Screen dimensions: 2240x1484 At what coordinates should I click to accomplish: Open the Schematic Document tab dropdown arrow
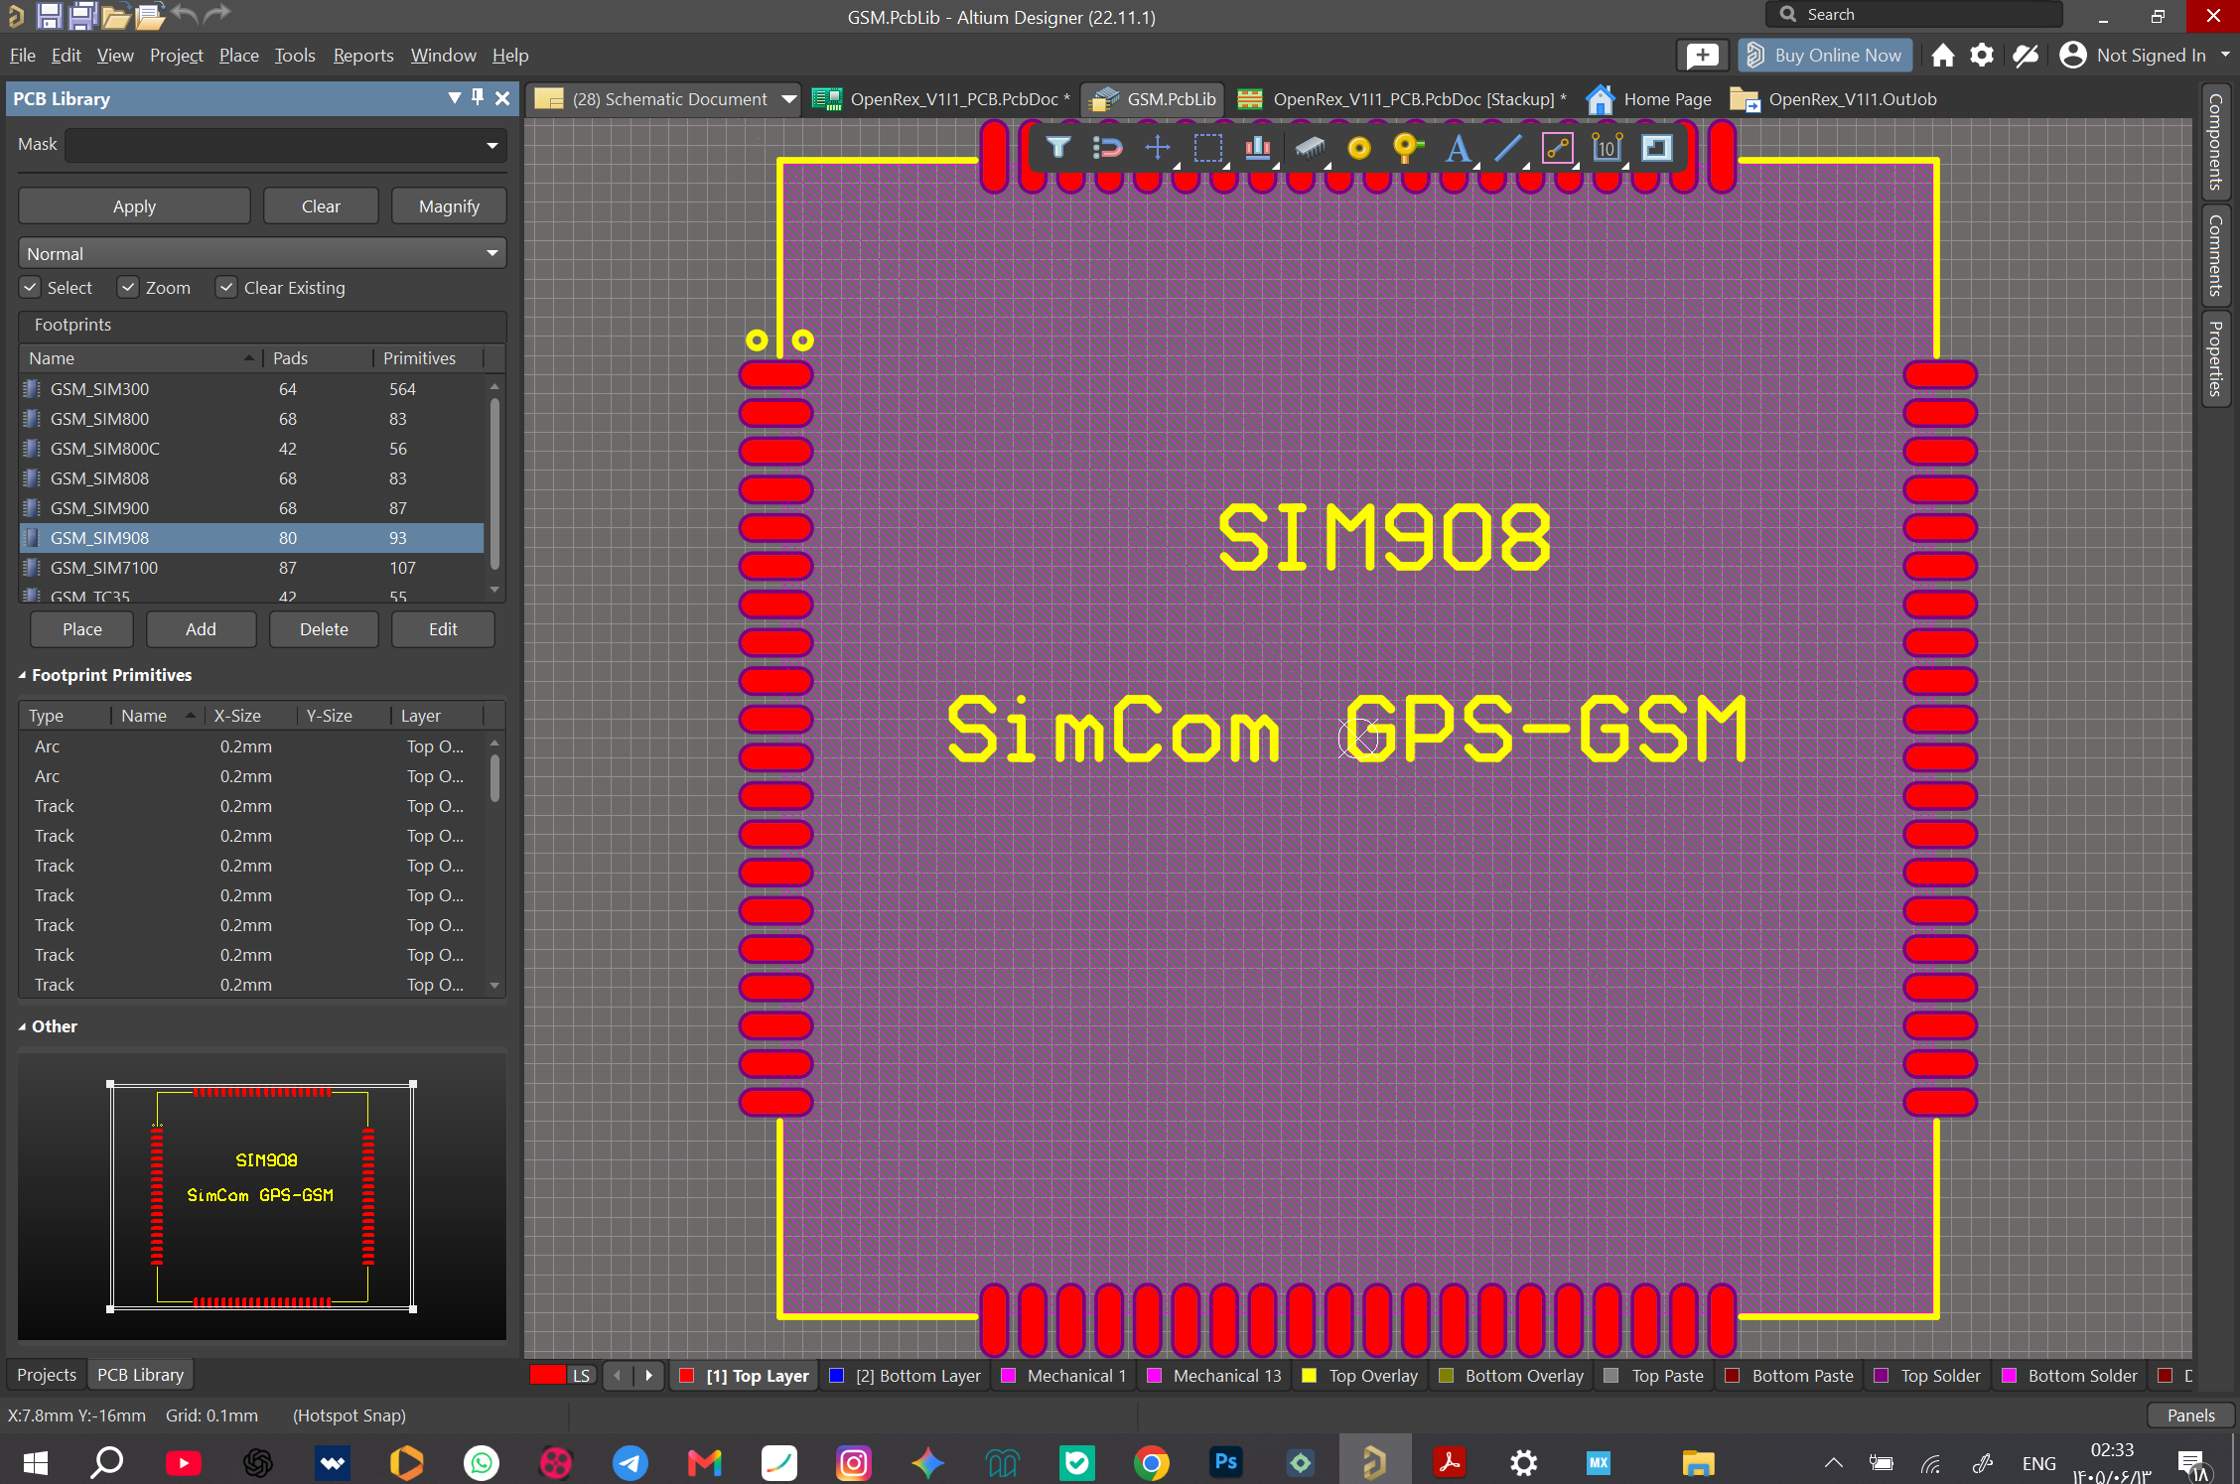[x=788, y=99]
